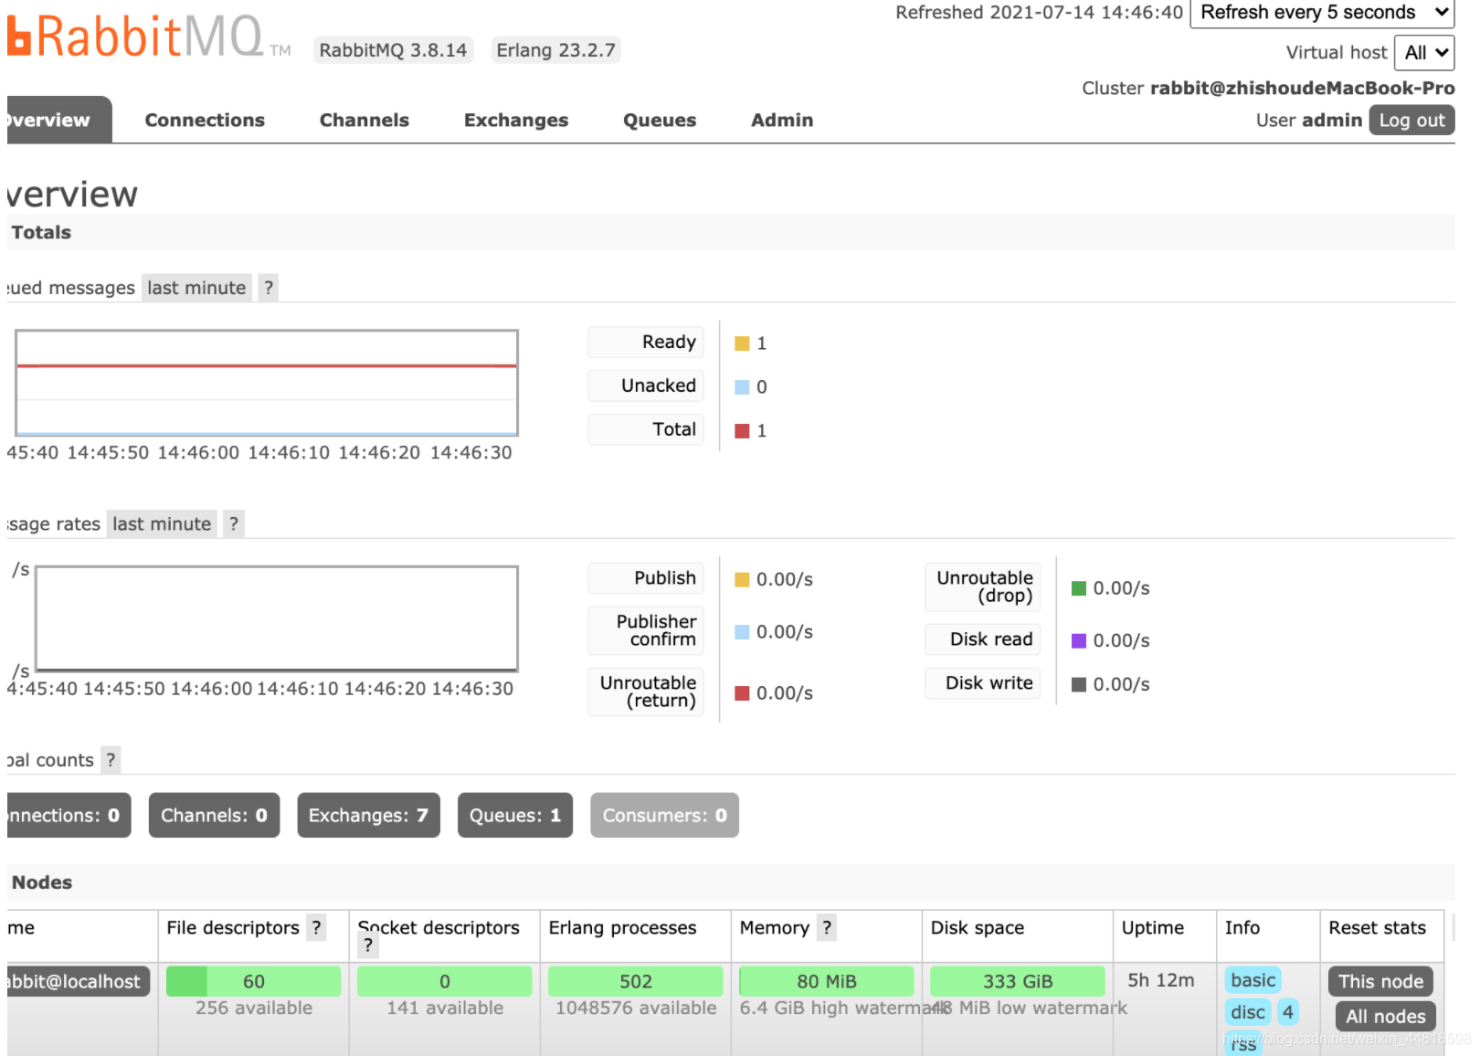Click the basic info tag
The width and height of the screenshot is (1480, 1056).
pos(1253,980)
